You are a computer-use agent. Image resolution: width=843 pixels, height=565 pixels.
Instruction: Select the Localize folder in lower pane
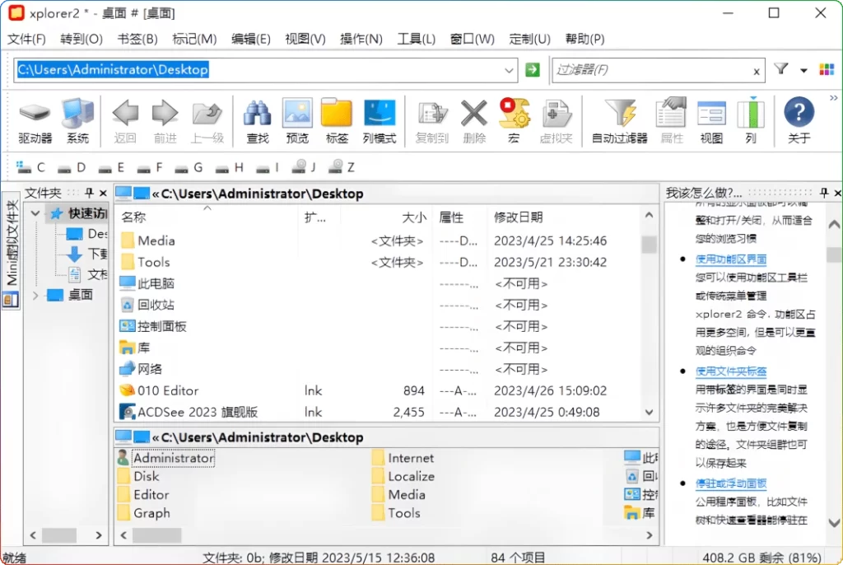pyautogui.click(x=403, y=476)
